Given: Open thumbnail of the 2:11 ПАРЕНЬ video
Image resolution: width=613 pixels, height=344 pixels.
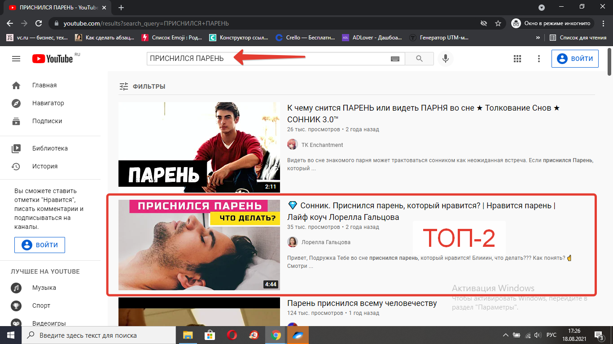Looking at the screenshot, I should click(199, 147).
